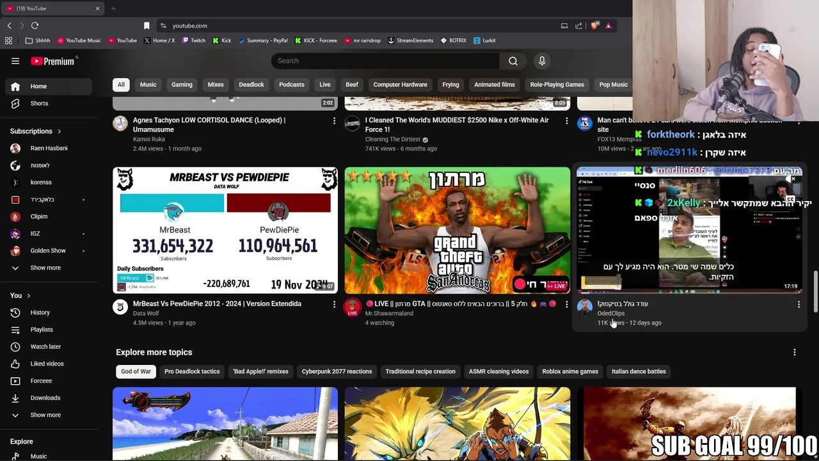
Task: Select ASMR cleaning videos topic chip
Action: click(498, 371)
